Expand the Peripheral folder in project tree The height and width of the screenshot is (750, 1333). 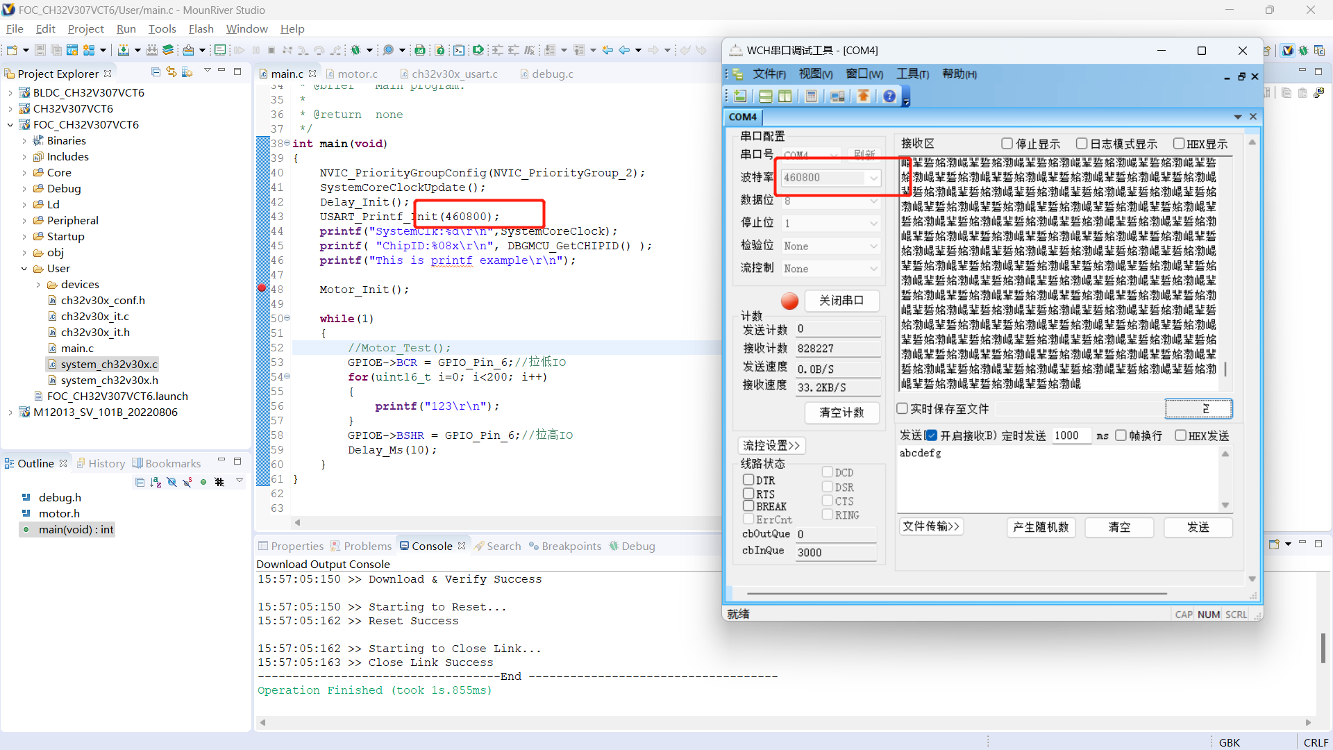[x=25, y=221]
